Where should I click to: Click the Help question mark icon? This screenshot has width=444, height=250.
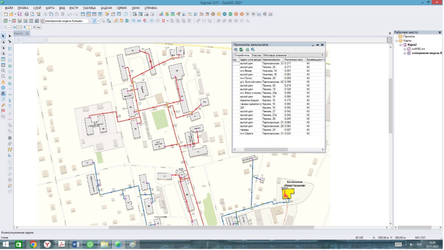tap(126, 14)
